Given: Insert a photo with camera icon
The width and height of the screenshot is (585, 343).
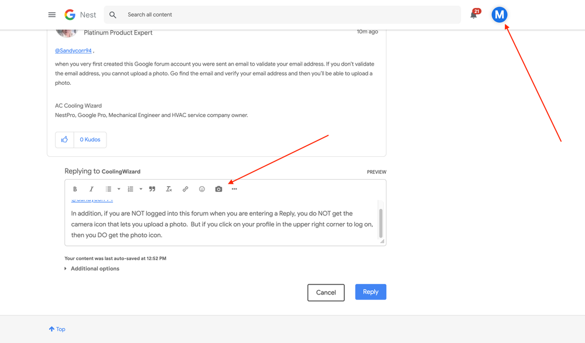Looking at the screenshot, I should (x=218, y=189).
